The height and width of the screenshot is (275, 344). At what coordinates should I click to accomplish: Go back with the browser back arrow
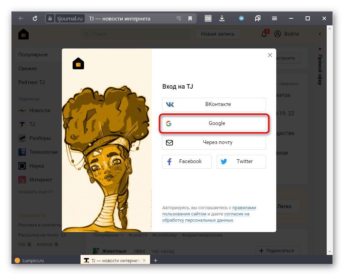pos(21,18)
